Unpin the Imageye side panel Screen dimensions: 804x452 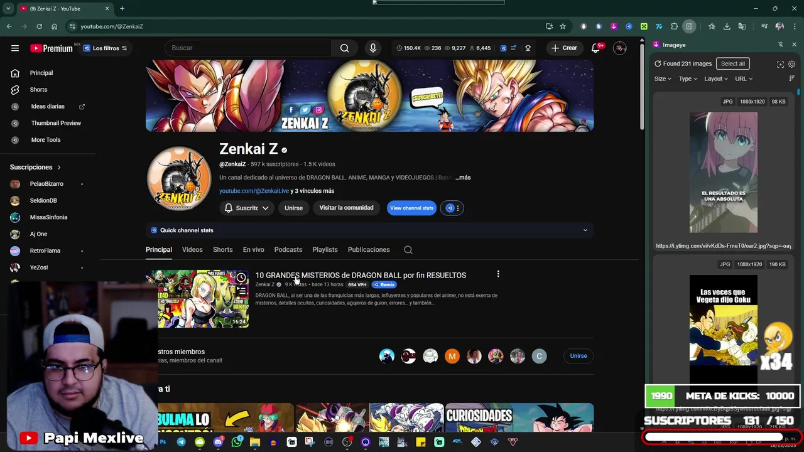[780, 45]
